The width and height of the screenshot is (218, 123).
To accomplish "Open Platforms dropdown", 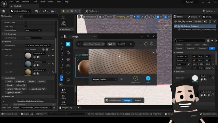I will pos(92,11).
